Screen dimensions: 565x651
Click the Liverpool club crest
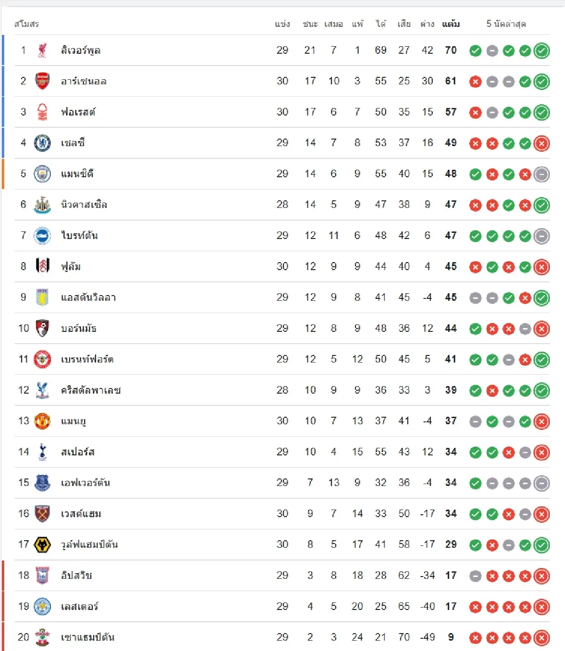tap(42, 50)
